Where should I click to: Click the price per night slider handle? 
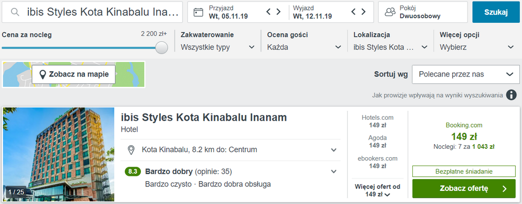(x=162, y=47)
